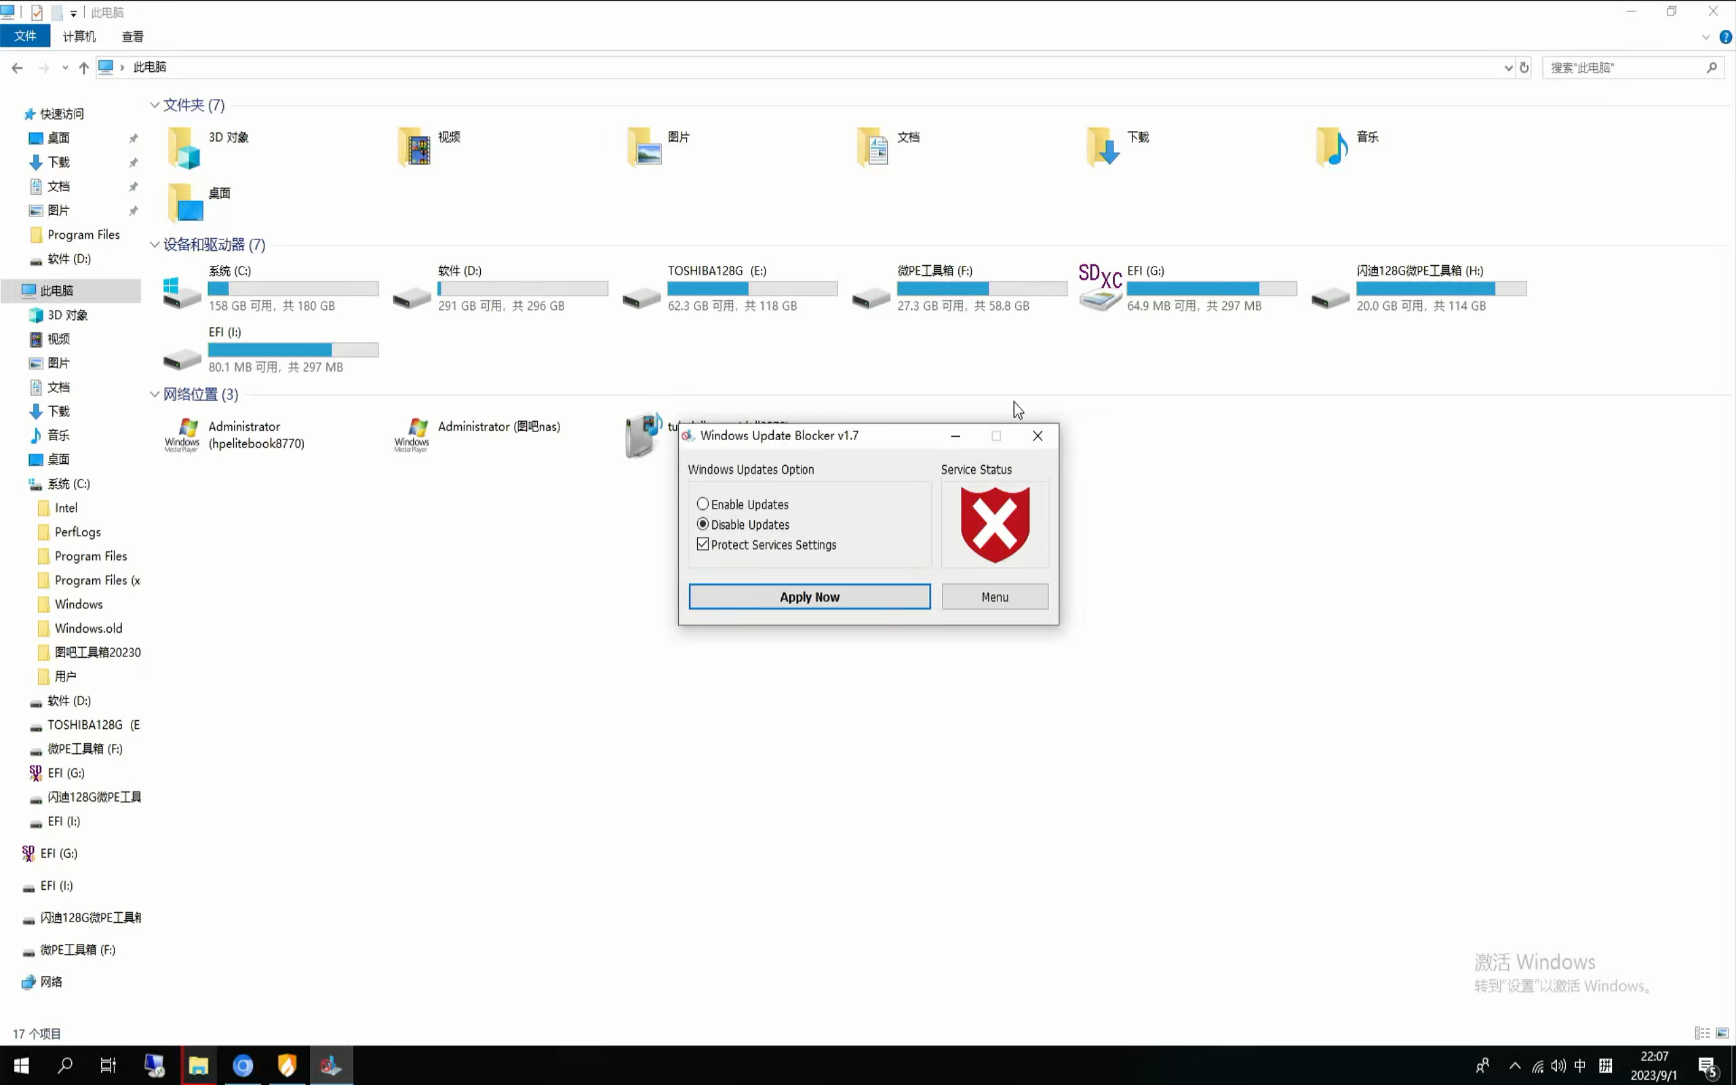This screenshot has width=1736, height=1085.
Task: Open the SDXC EFI (G:) drive
Action: click(1101, 288)
